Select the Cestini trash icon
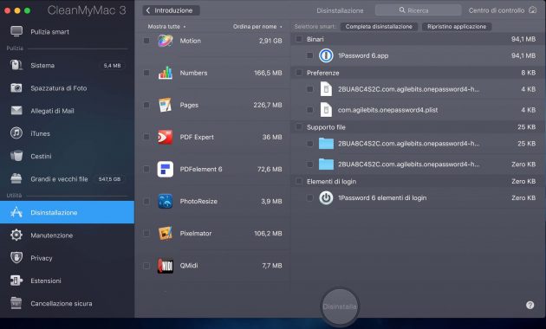Screen dimensions: 546x329 [16, 156]
